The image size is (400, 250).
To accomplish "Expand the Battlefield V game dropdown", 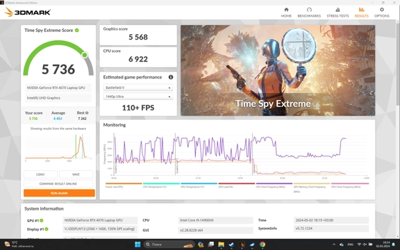I will pyautogui.click(x=138, y=87).
